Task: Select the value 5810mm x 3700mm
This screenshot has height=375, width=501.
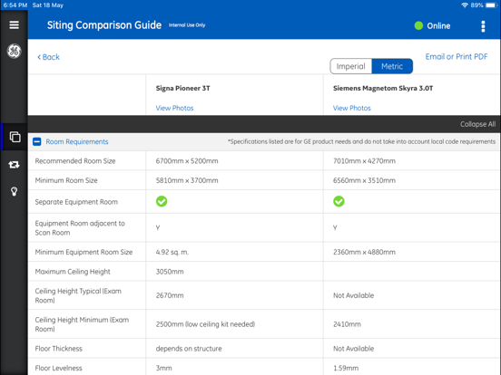Action: point(187,180)
